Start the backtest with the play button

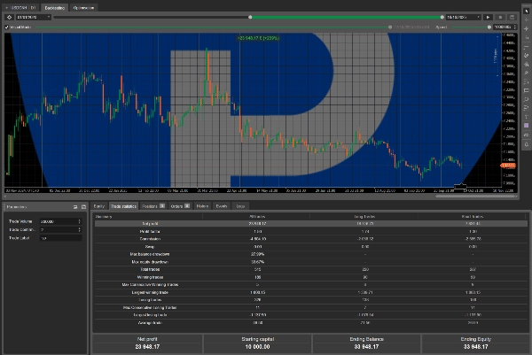[x=489, y=17]
